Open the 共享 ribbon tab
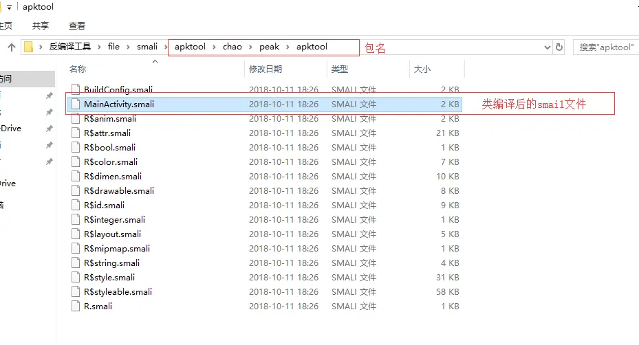The width and height of the screenshot is (639, 345). (x=41, y=25)
